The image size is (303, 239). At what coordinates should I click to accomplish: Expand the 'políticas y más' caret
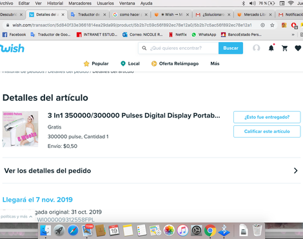pyautogui.click(x=30, y=216)
